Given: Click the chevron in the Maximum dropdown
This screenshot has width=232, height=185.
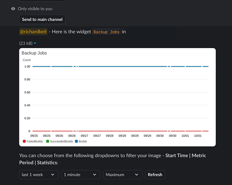Looking at the screenshot, I should point(137,175).
